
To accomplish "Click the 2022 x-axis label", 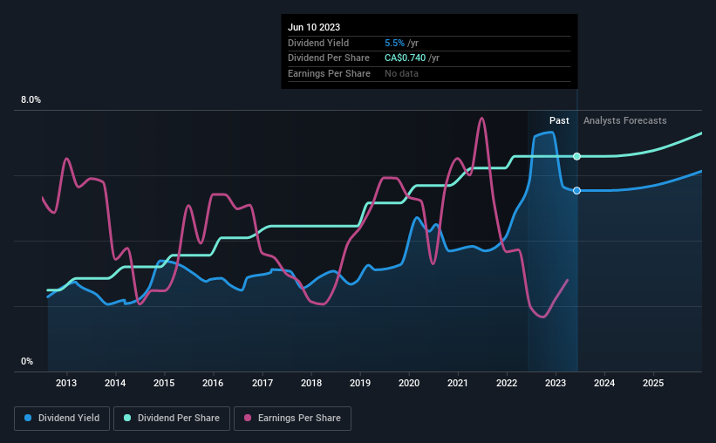I will (507, 383).
